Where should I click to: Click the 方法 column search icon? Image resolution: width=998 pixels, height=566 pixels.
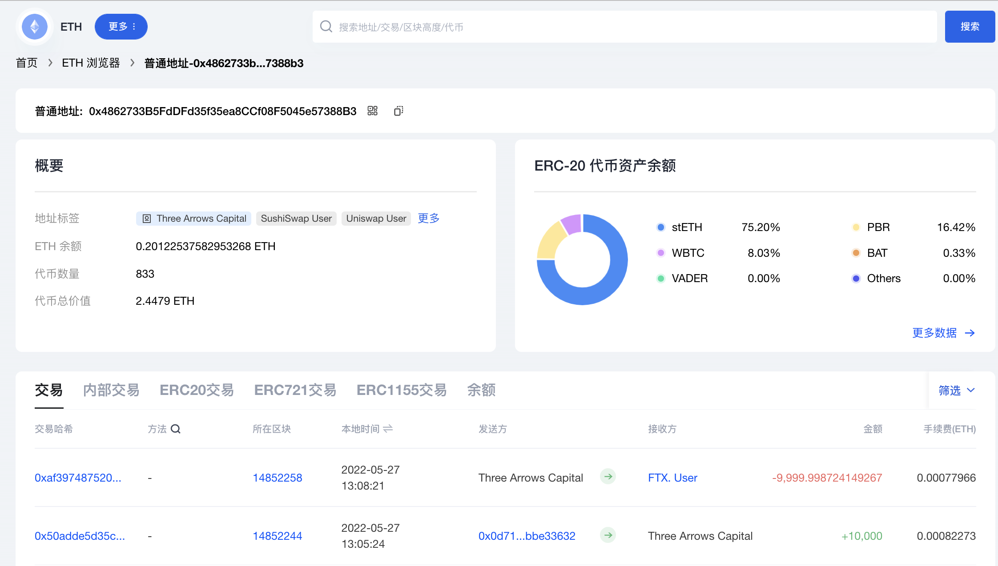(176, 429)
